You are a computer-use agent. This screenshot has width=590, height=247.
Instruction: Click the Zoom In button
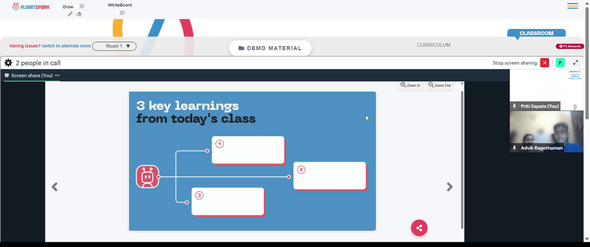pyautogui.click(x=411, y=85)
